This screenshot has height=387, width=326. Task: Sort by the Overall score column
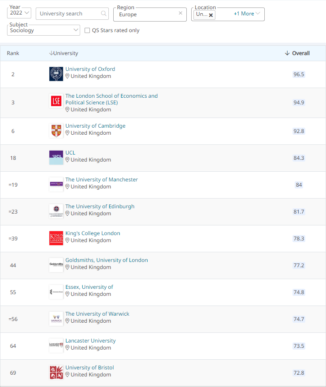pos(297,53)
